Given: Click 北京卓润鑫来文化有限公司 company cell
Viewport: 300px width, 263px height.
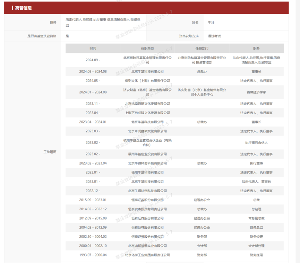Looking at the screenshot, I should point(147,131).
